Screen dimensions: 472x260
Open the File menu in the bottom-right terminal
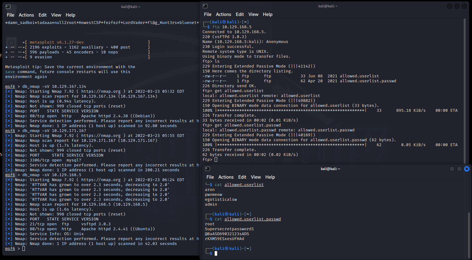[210, 177]
